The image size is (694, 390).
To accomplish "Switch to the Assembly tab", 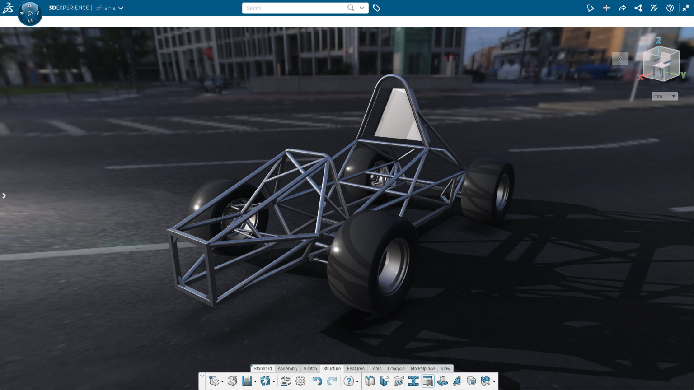I will point(288,368).
